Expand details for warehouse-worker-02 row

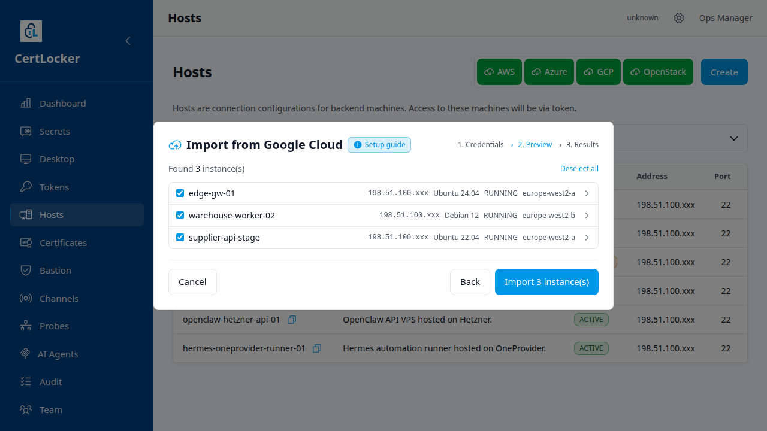pyautogui.click(x=587, y=215)
